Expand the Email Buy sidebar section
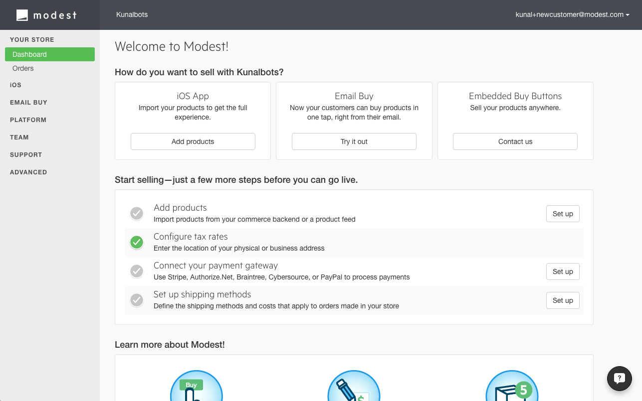Screen dimensions: 642x401 tap(28, 103)
